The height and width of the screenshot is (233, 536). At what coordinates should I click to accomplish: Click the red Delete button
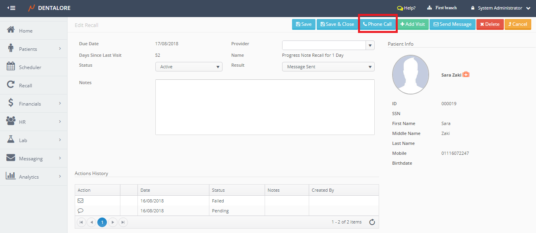click(x=490, y=24)
